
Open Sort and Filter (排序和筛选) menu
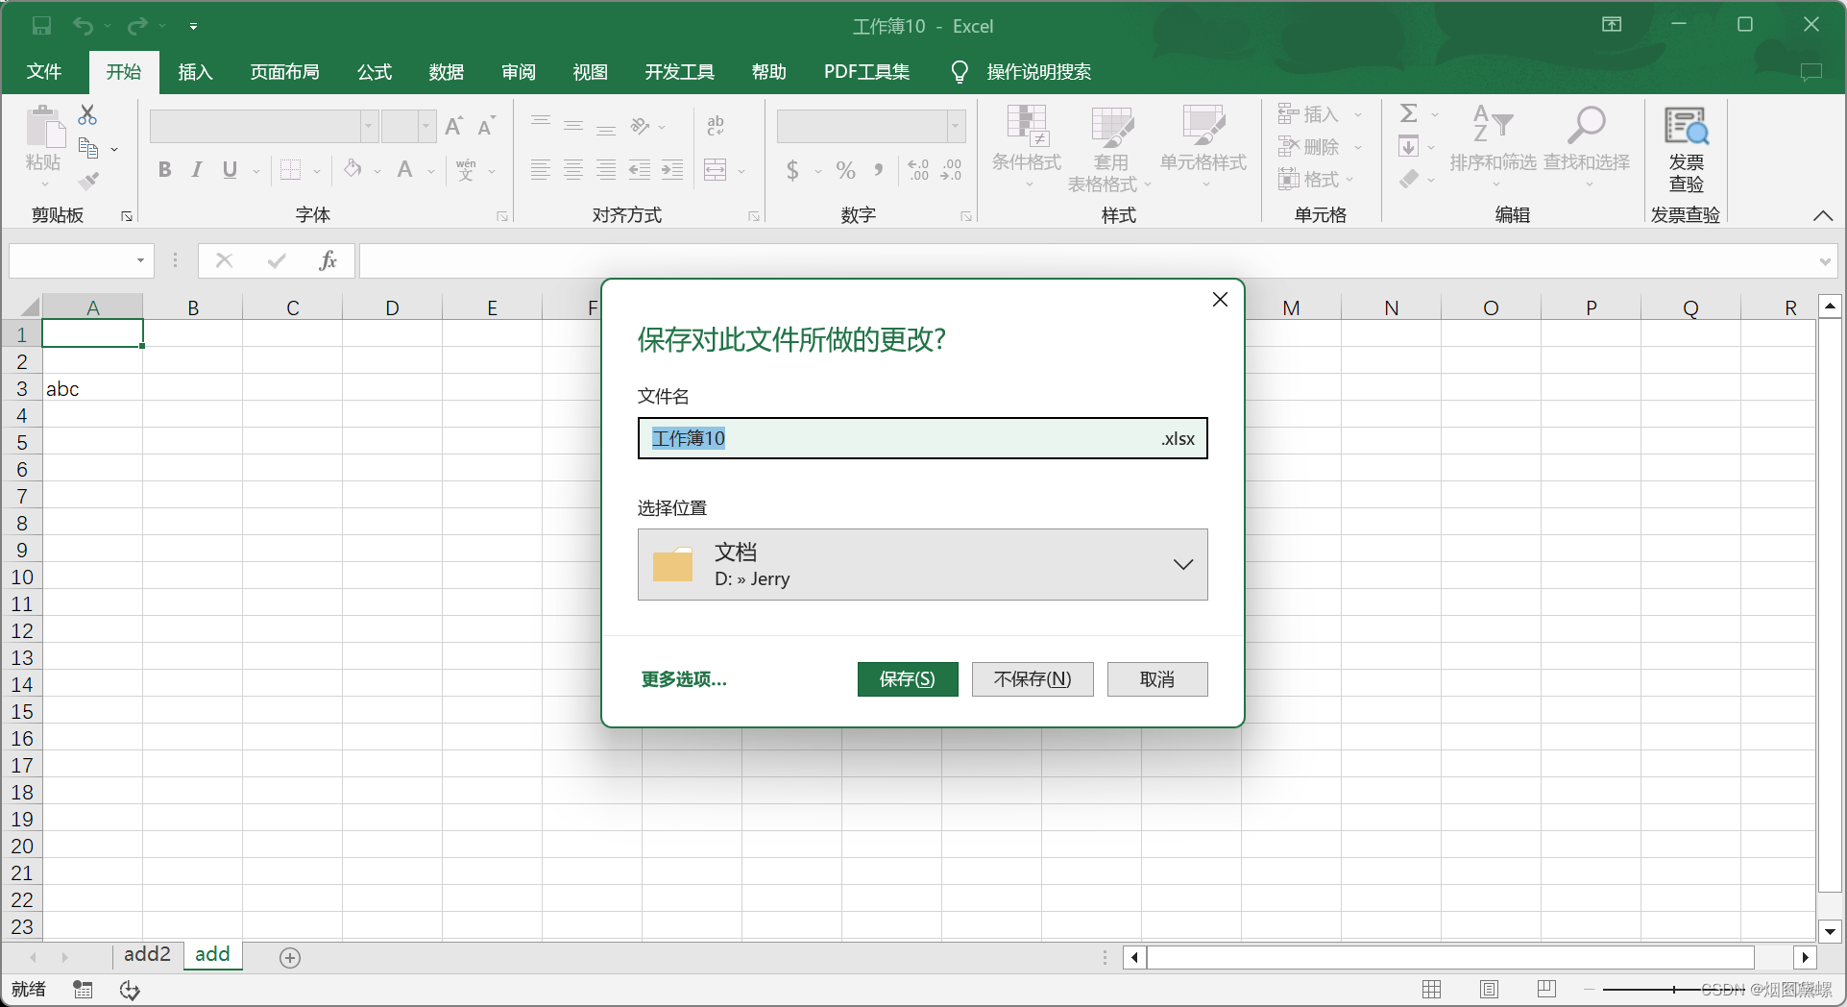tap(1493, 145)
